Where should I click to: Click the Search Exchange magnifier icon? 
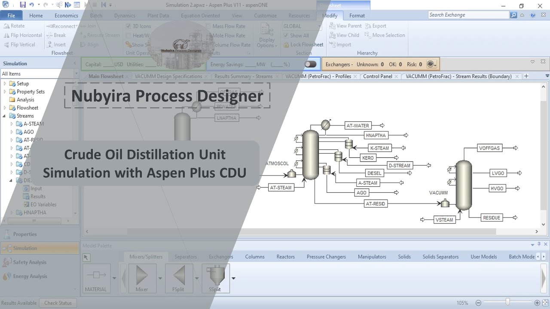coord(513,15)
